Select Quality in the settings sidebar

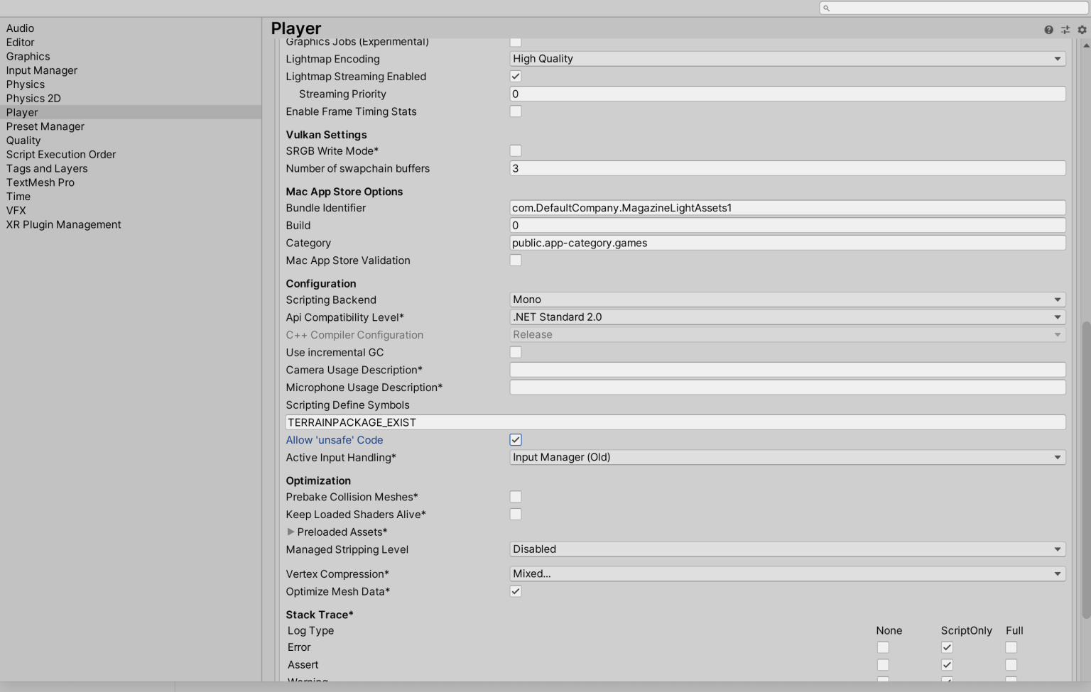[23, 140]
